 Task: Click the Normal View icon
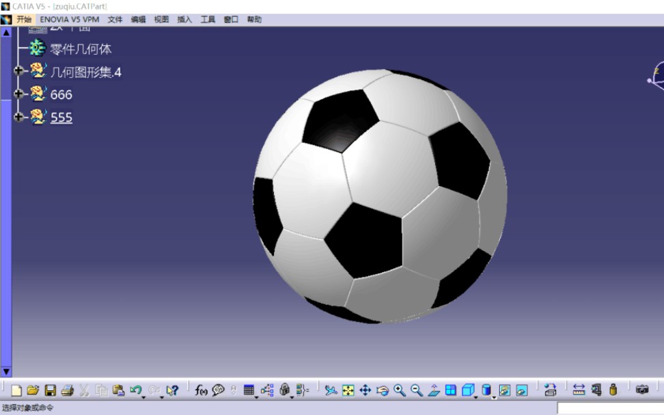click(434, 390)
